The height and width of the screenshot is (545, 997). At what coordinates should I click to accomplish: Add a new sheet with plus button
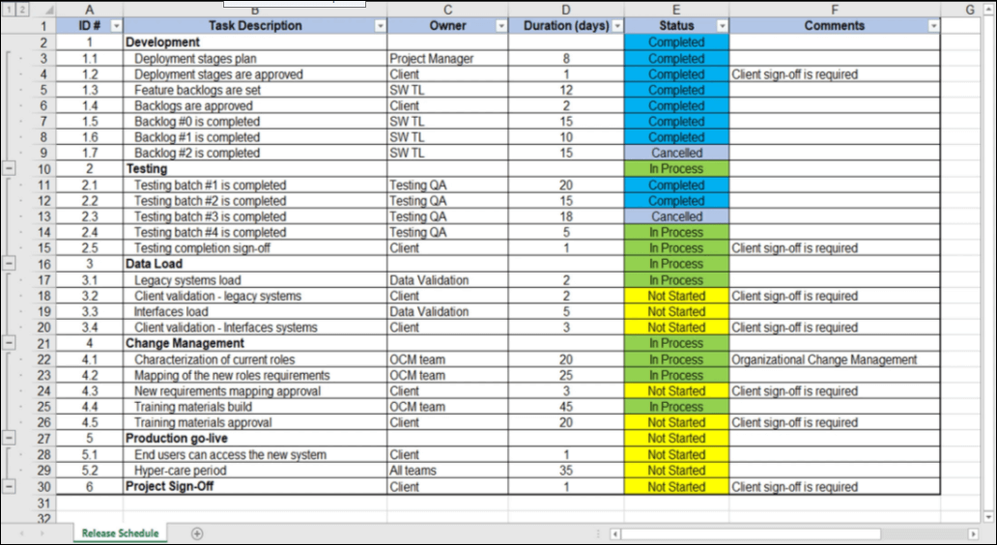coord(197,532)
